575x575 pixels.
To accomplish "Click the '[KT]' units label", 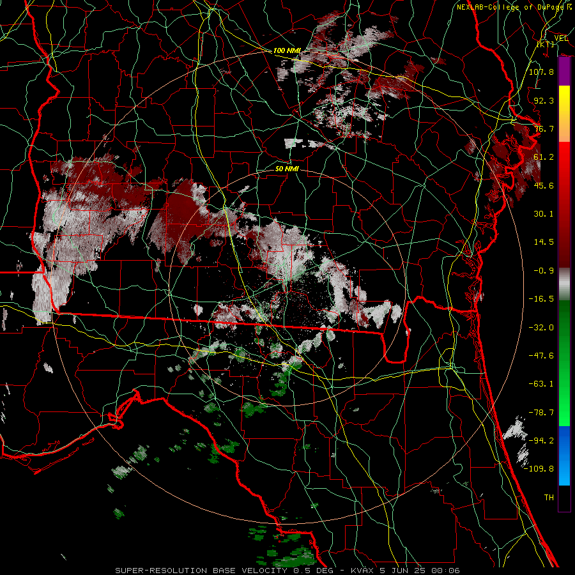I will tap(546, 44).
